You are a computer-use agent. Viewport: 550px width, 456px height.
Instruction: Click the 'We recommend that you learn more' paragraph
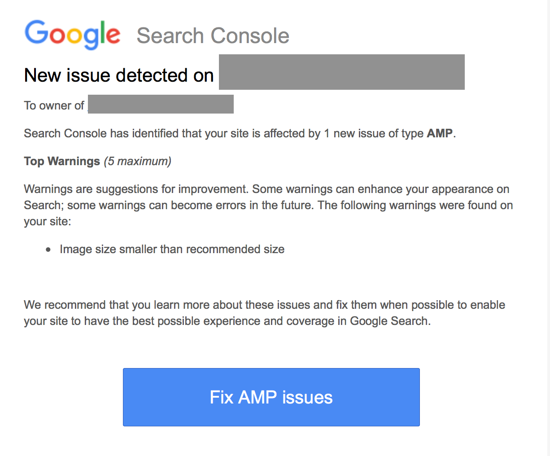click(x=264, y=313)
